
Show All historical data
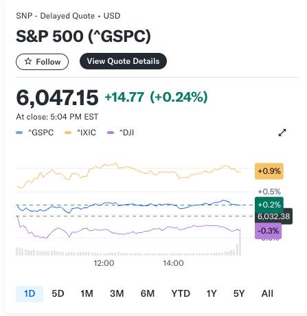click(267, 294)
